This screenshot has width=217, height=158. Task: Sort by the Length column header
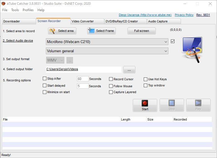[133, 119]
